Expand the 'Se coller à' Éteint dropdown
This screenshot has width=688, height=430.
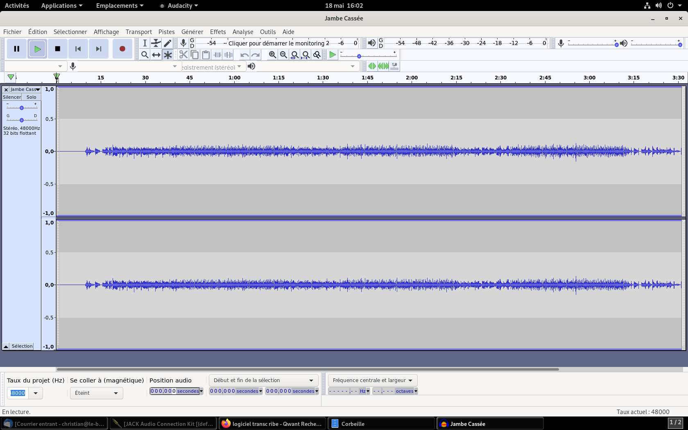96,393
